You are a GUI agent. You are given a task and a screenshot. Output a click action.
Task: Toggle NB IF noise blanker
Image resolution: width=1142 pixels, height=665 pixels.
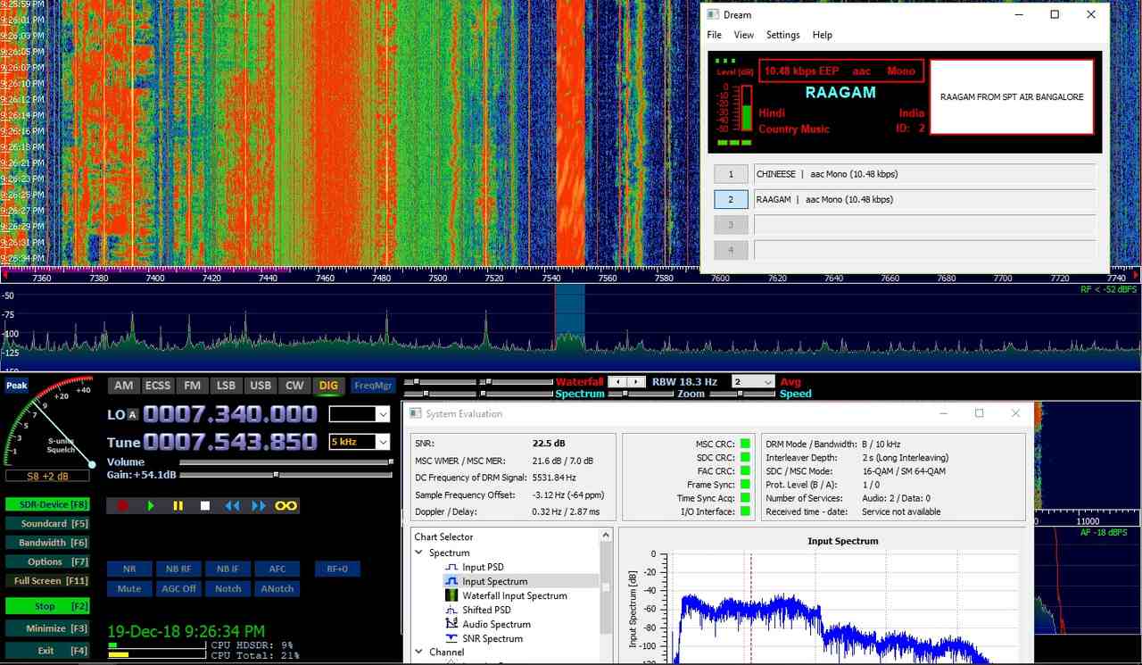(228, 569)
